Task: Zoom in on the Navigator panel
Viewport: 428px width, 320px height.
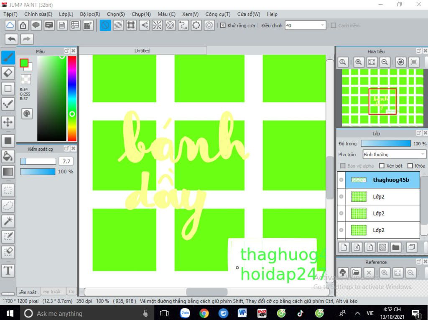Action: tap(358, 62)
